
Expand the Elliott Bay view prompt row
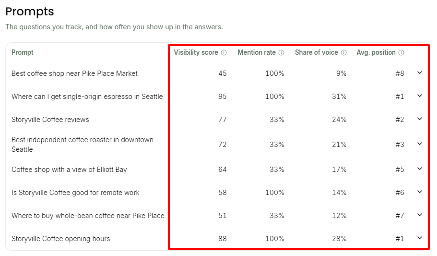click(420, 169)
